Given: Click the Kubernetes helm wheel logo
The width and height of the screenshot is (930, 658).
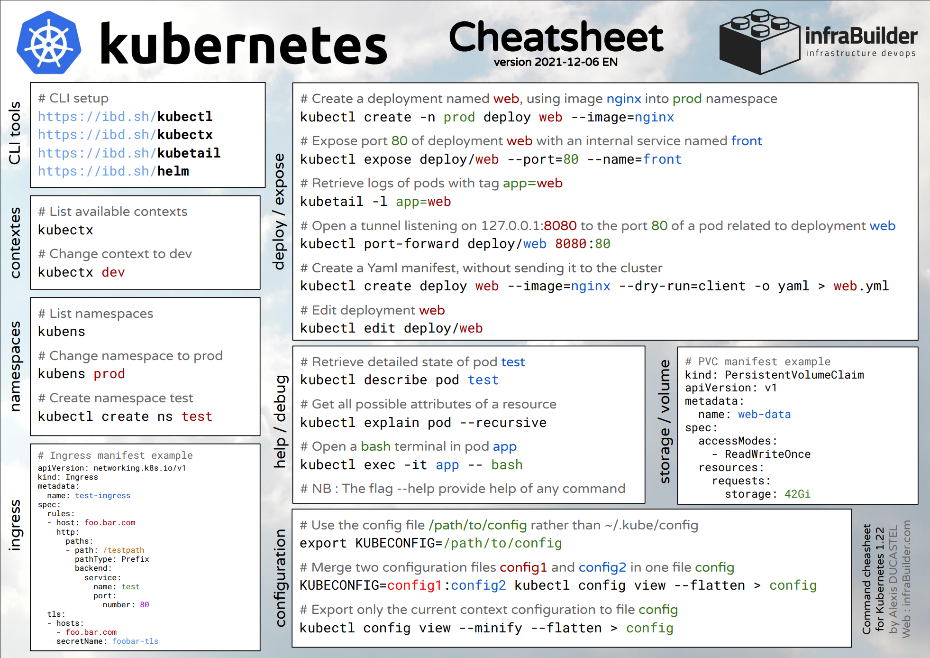Looking at the screenshot, I should point(49,43).
